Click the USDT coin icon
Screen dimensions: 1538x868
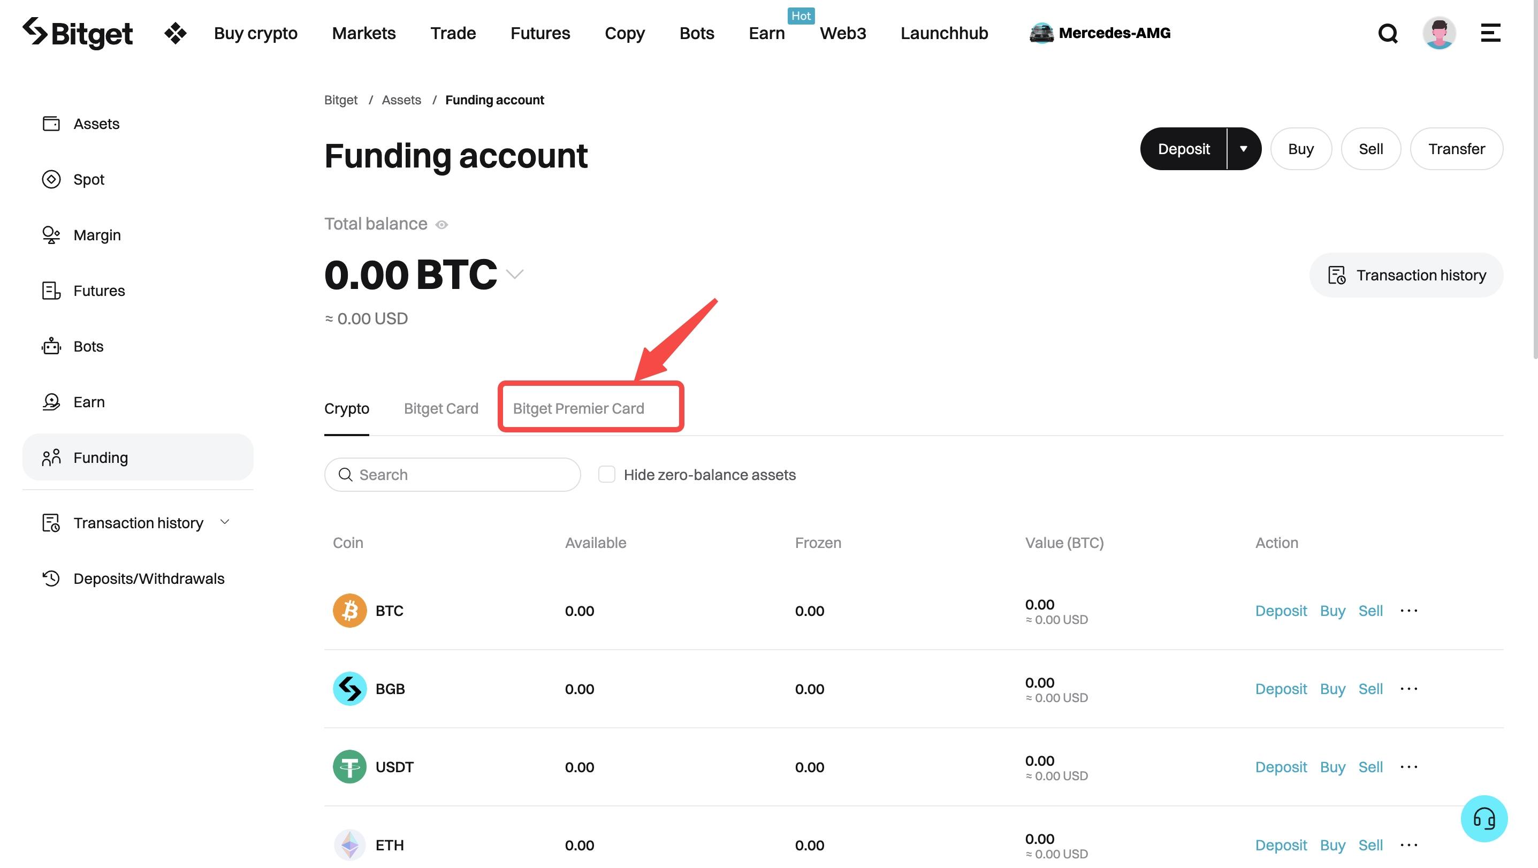tap(349, 766)
